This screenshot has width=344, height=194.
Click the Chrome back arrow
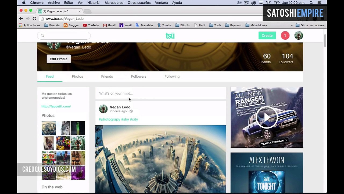[x=21, y=19]
